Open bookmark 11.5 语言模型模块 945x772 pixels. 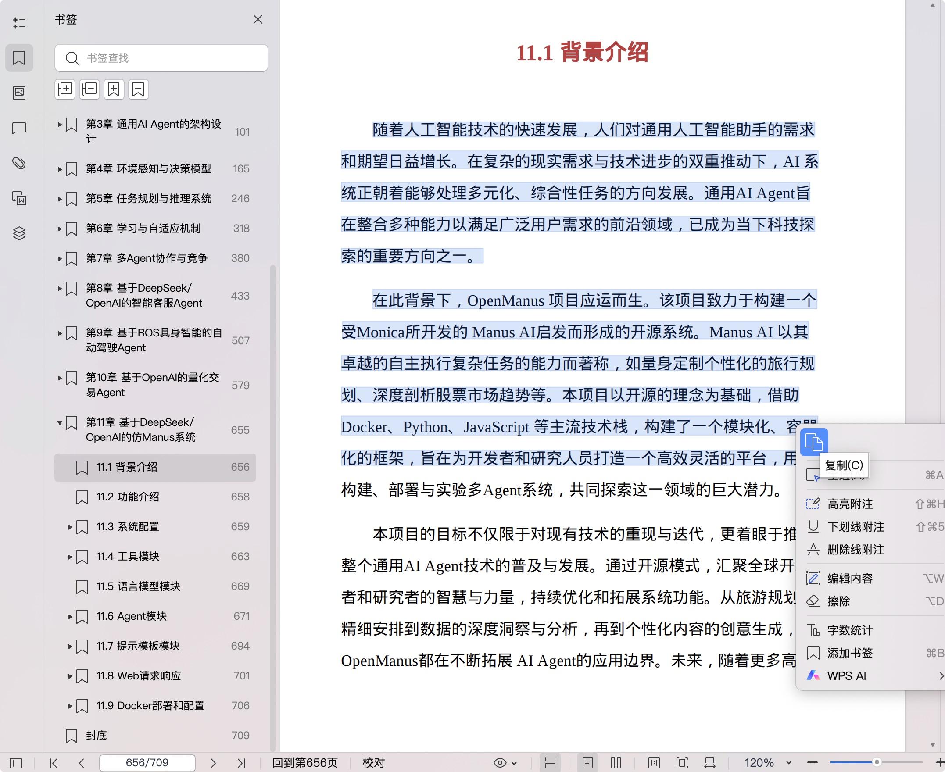tap(155, 586)
